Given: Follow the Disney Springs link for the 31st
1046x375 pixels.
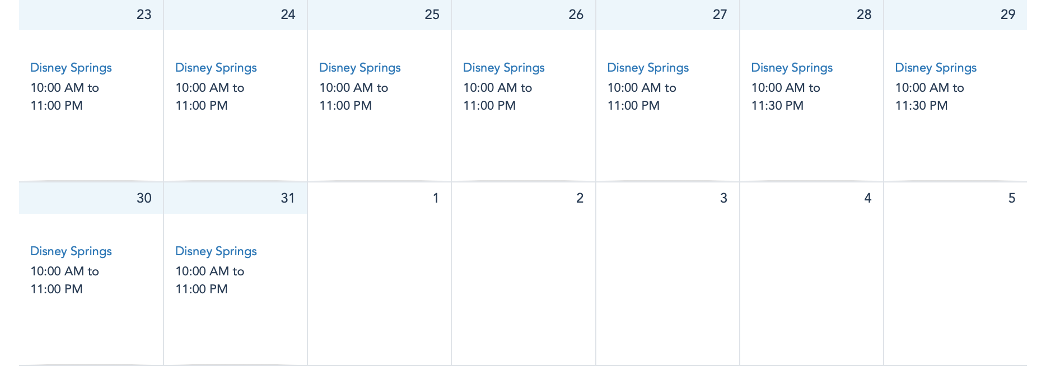Looking at the screenshot, I should tap(216, 251).
